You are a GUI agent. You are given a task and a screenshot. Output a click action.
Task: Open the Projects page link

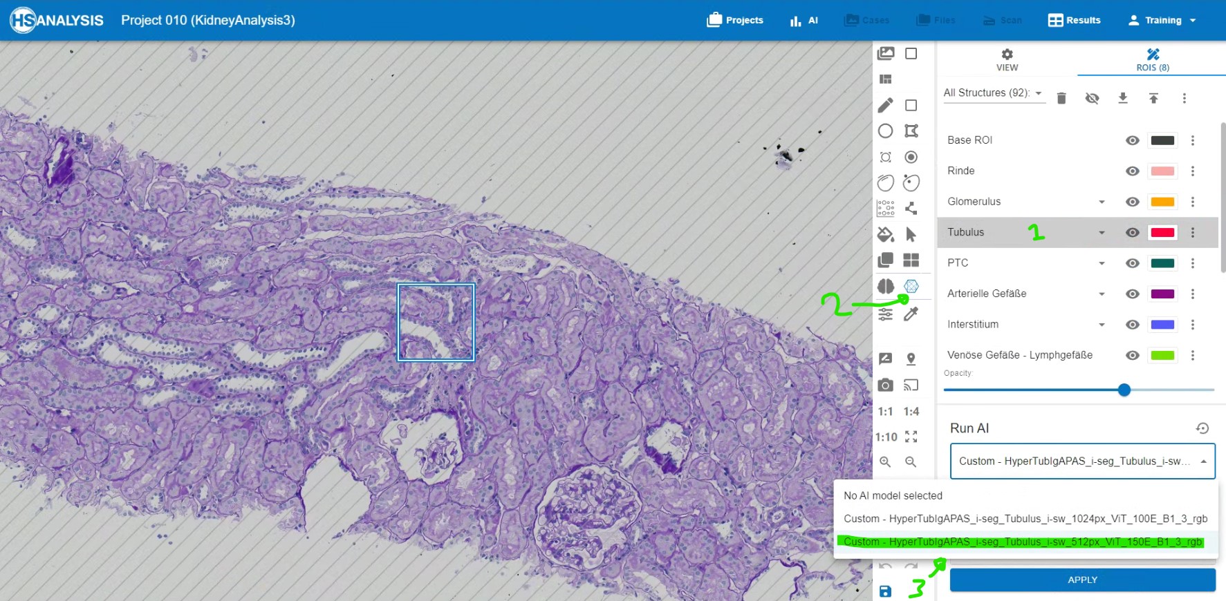point(735,20)
